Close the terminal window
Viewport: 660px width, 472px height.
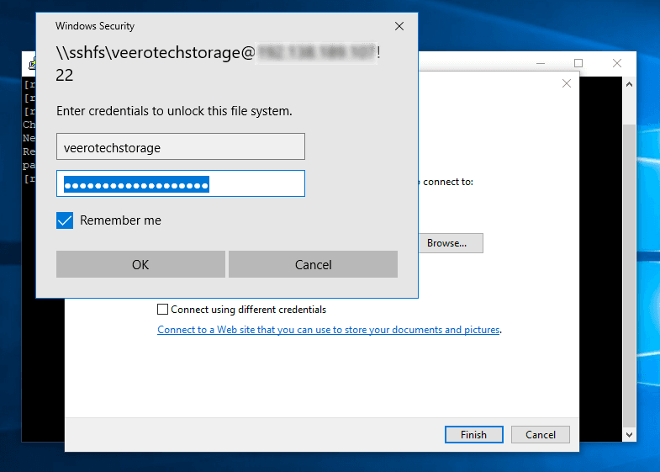617,63
